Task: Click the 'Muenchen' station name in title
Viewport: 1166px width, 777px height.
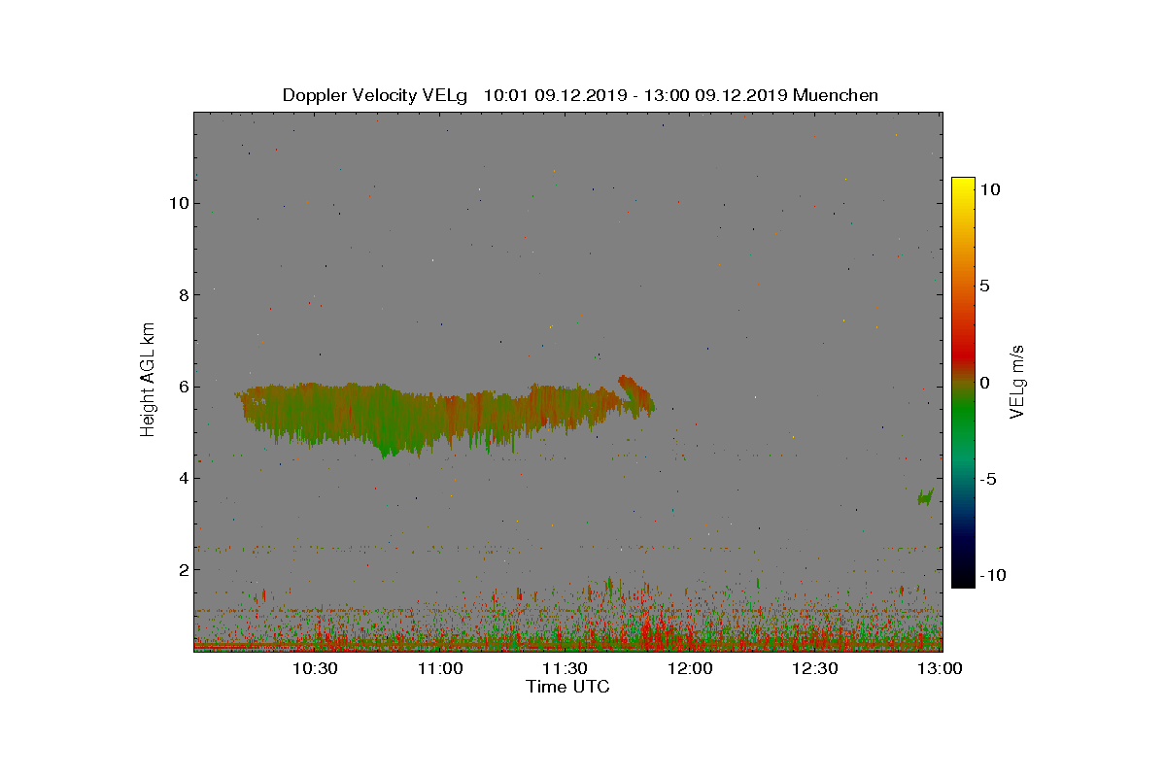Action: [836, 95]
